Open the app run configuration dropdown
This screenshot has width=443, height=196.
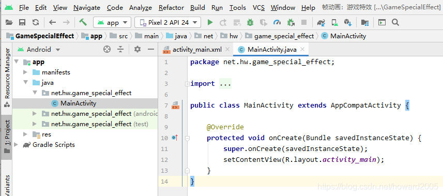pos(112,22)
